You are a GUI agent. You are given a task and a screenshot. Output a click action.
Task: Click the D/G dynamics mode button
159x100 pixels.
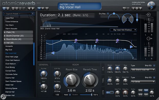pos(140,90)
